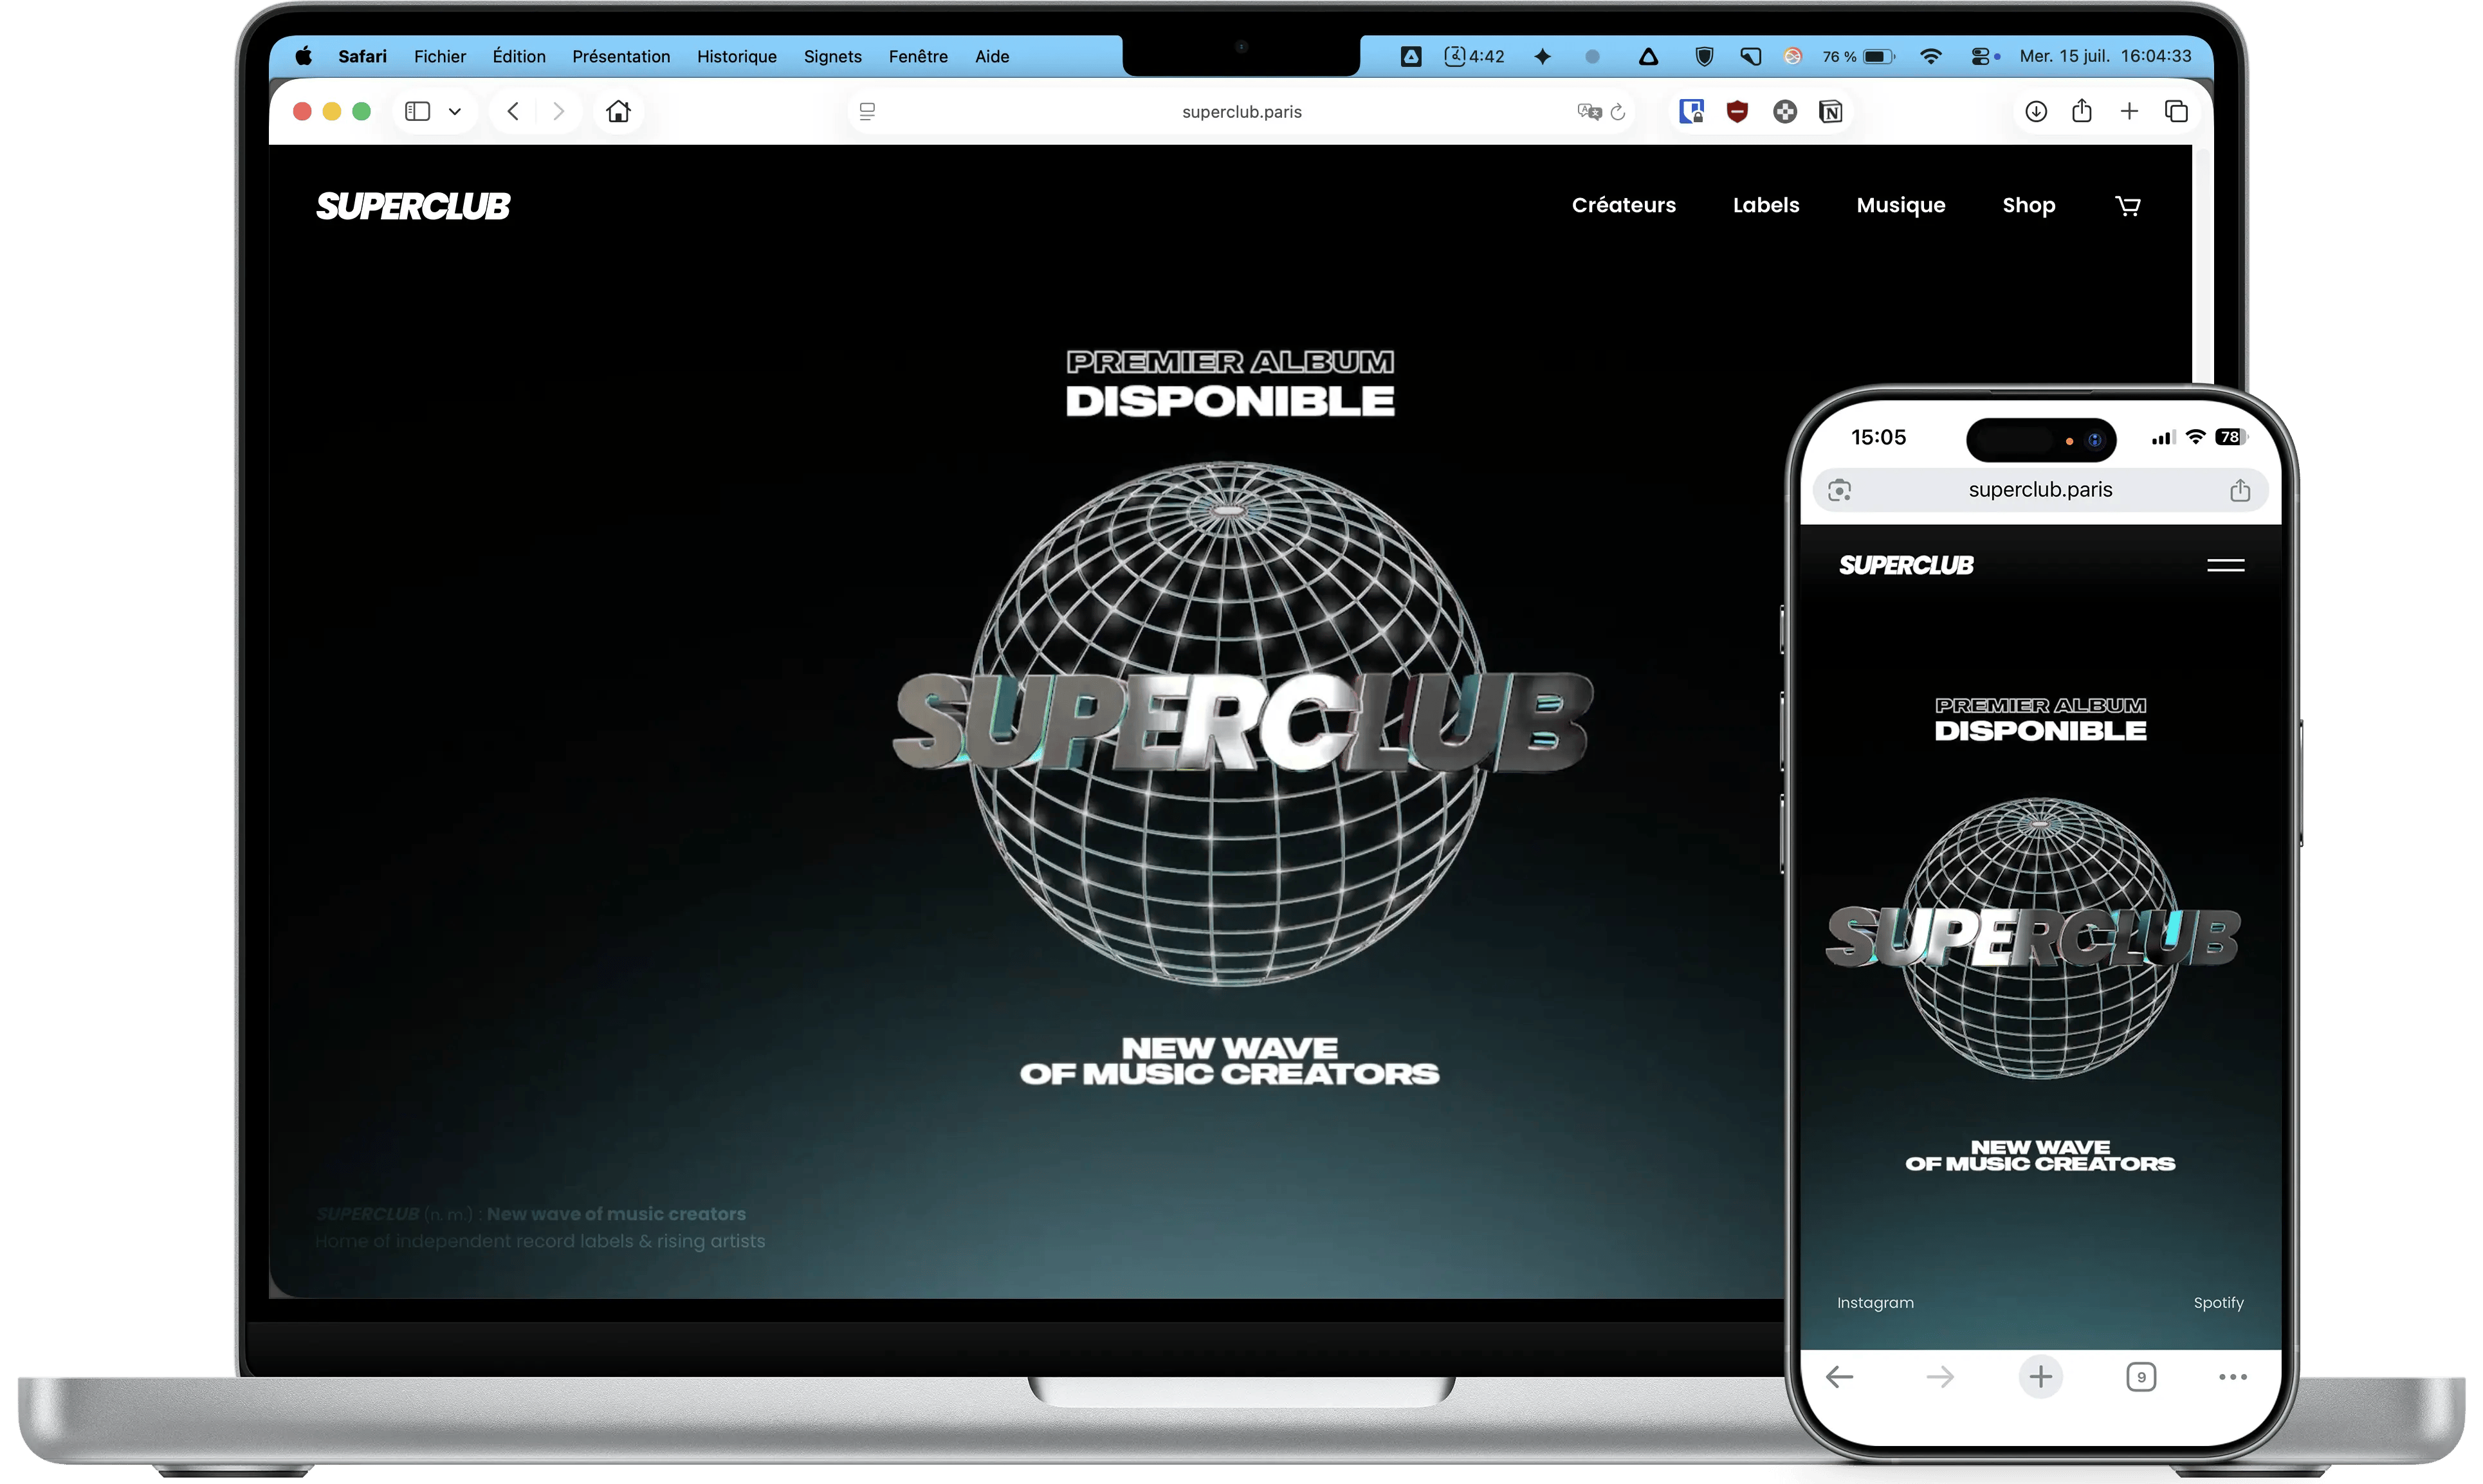
Task: Click the SUPERCLUB logo on the phone site
Action: tap(1906, 565)
